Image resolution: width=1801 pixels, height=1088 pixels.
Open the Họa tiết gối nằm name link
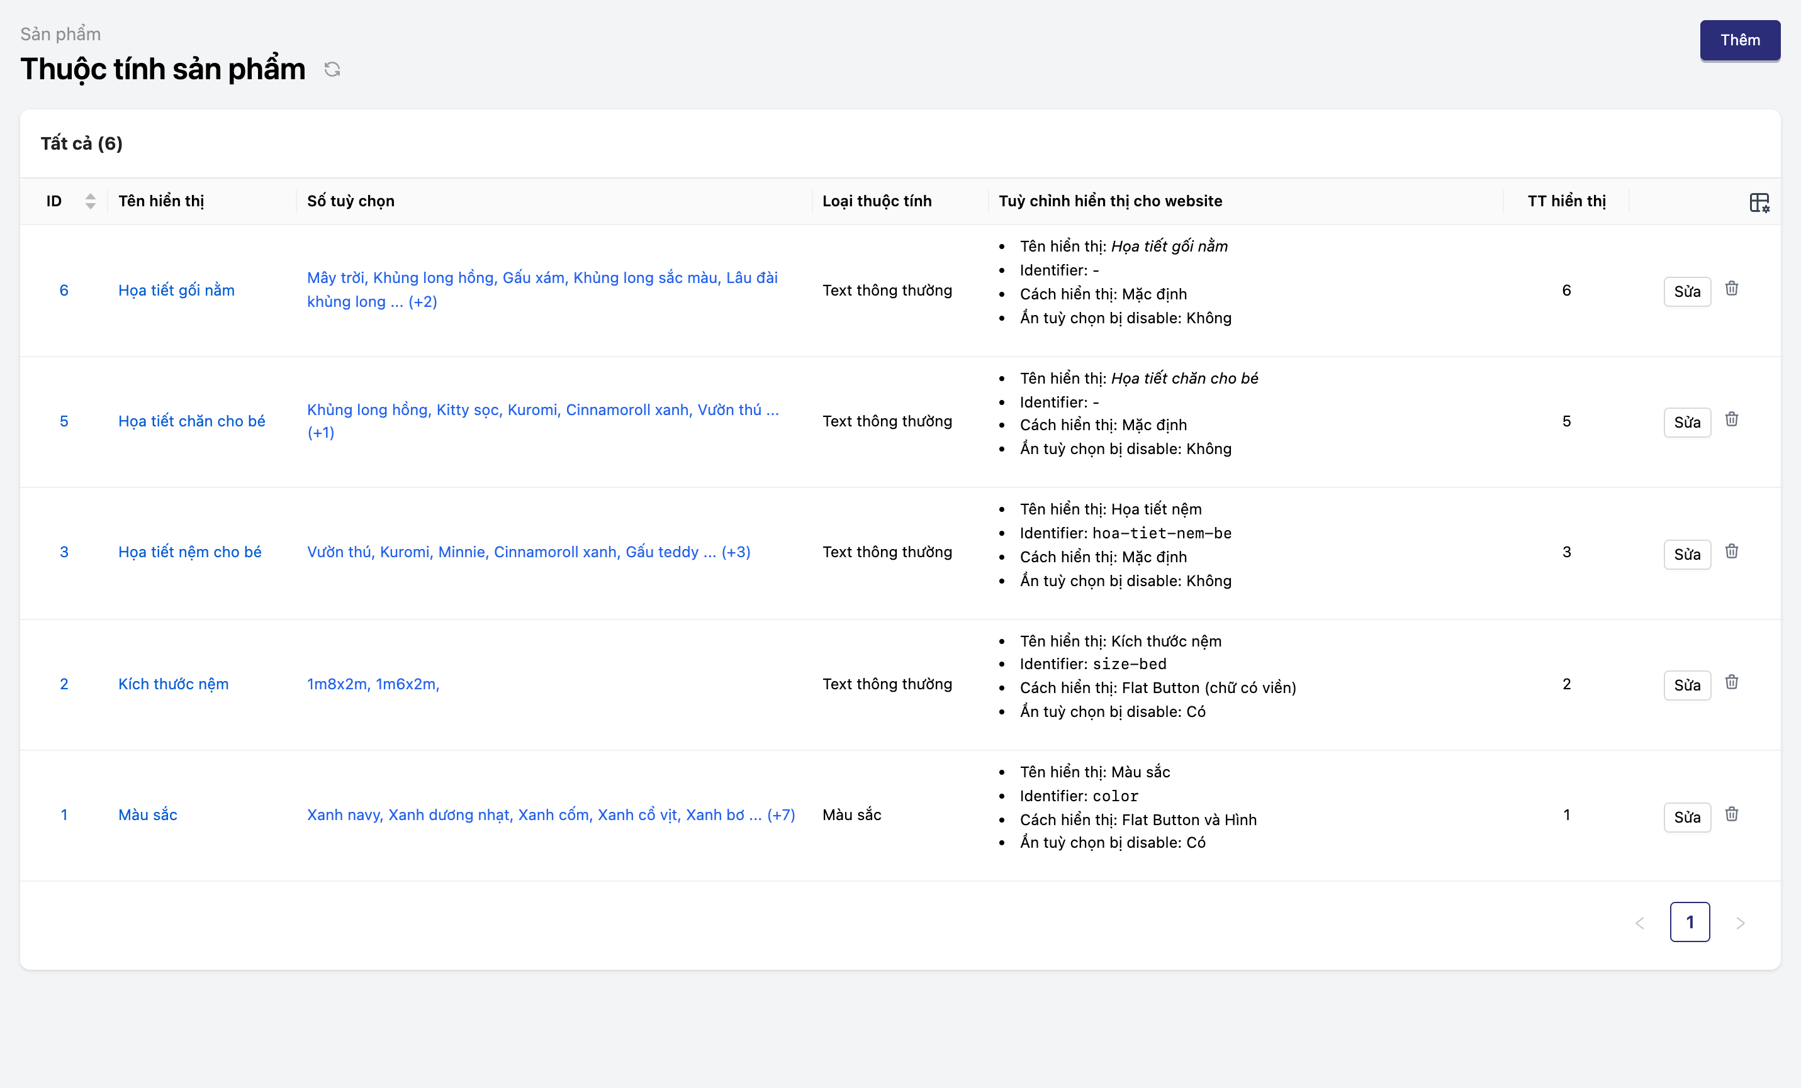(x=176, y=290)
